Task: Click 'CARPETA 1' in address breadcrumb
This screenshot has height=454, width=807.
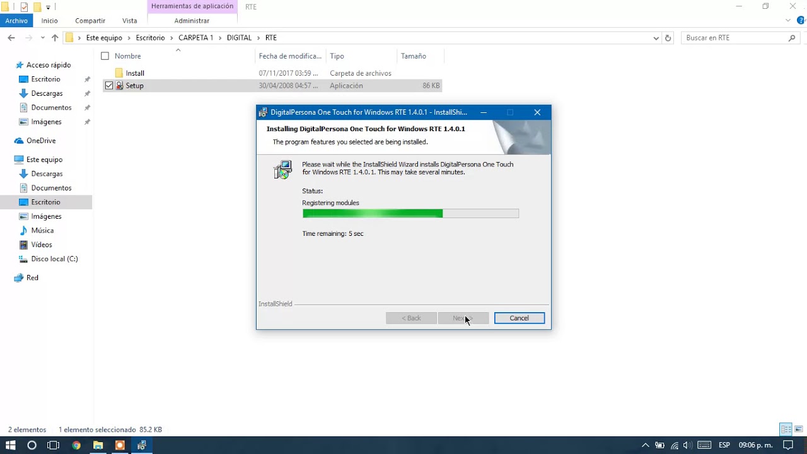Action: (x=195, y=38)
